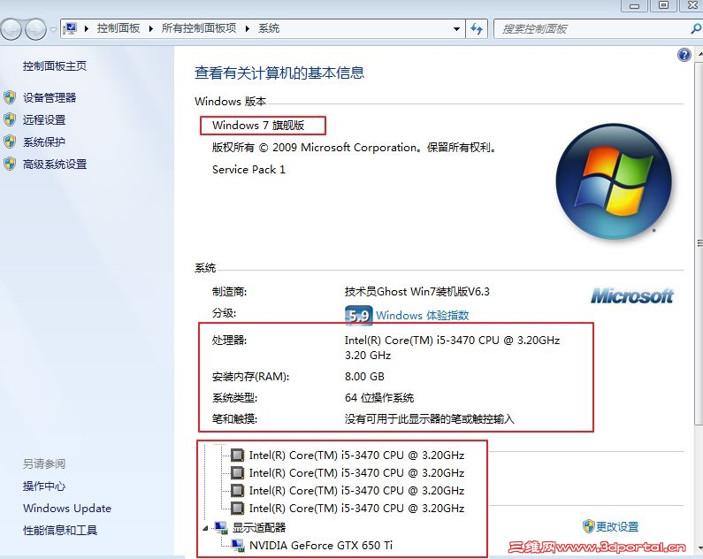Click the 搜索控制面板 search field

coord(592,28)
